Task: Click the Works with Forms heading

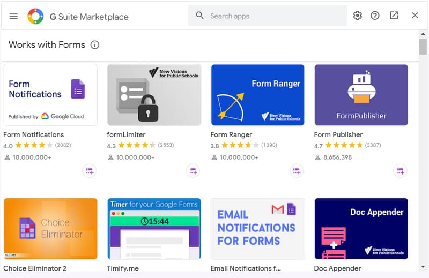Action: click(x=47, y=44)
